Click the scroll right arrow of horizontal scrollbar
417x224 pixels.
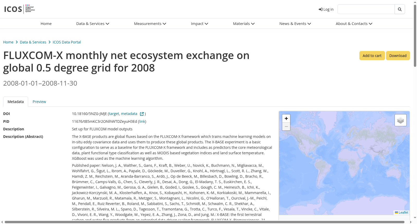(x=411, y=222)
